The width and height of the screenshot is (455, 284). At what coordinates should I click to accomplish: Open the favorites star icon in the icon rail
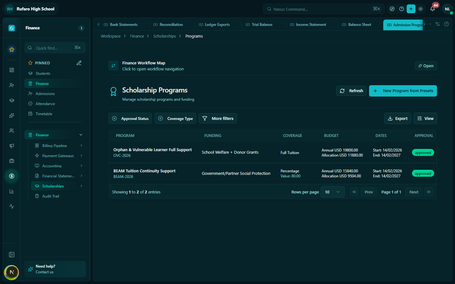pos(12,50)
